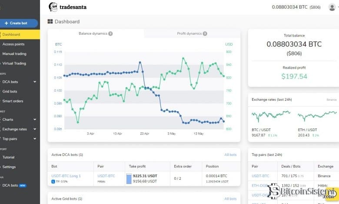Open the user avatar account menu
The image size is (339, 204).
tap(332, 7)
